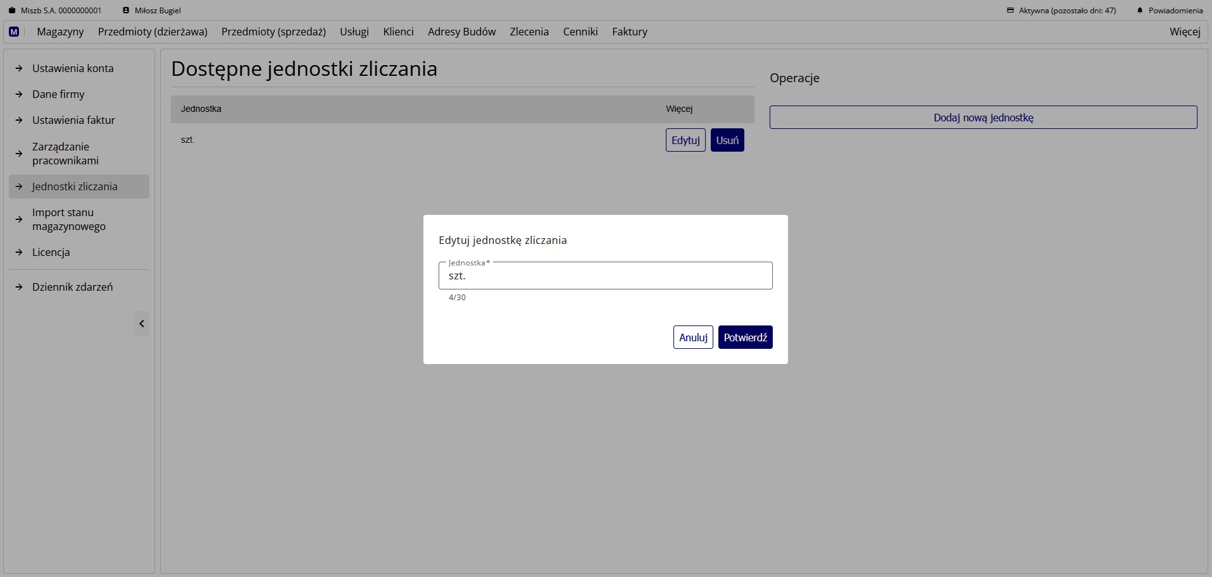Delete the szt. unit with Usuń

(727, 140)
